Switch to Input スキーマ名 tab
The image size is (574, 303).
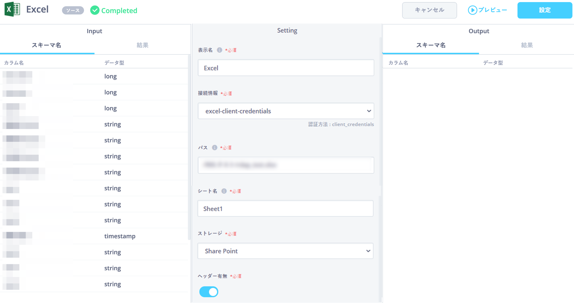click(47, 45)
